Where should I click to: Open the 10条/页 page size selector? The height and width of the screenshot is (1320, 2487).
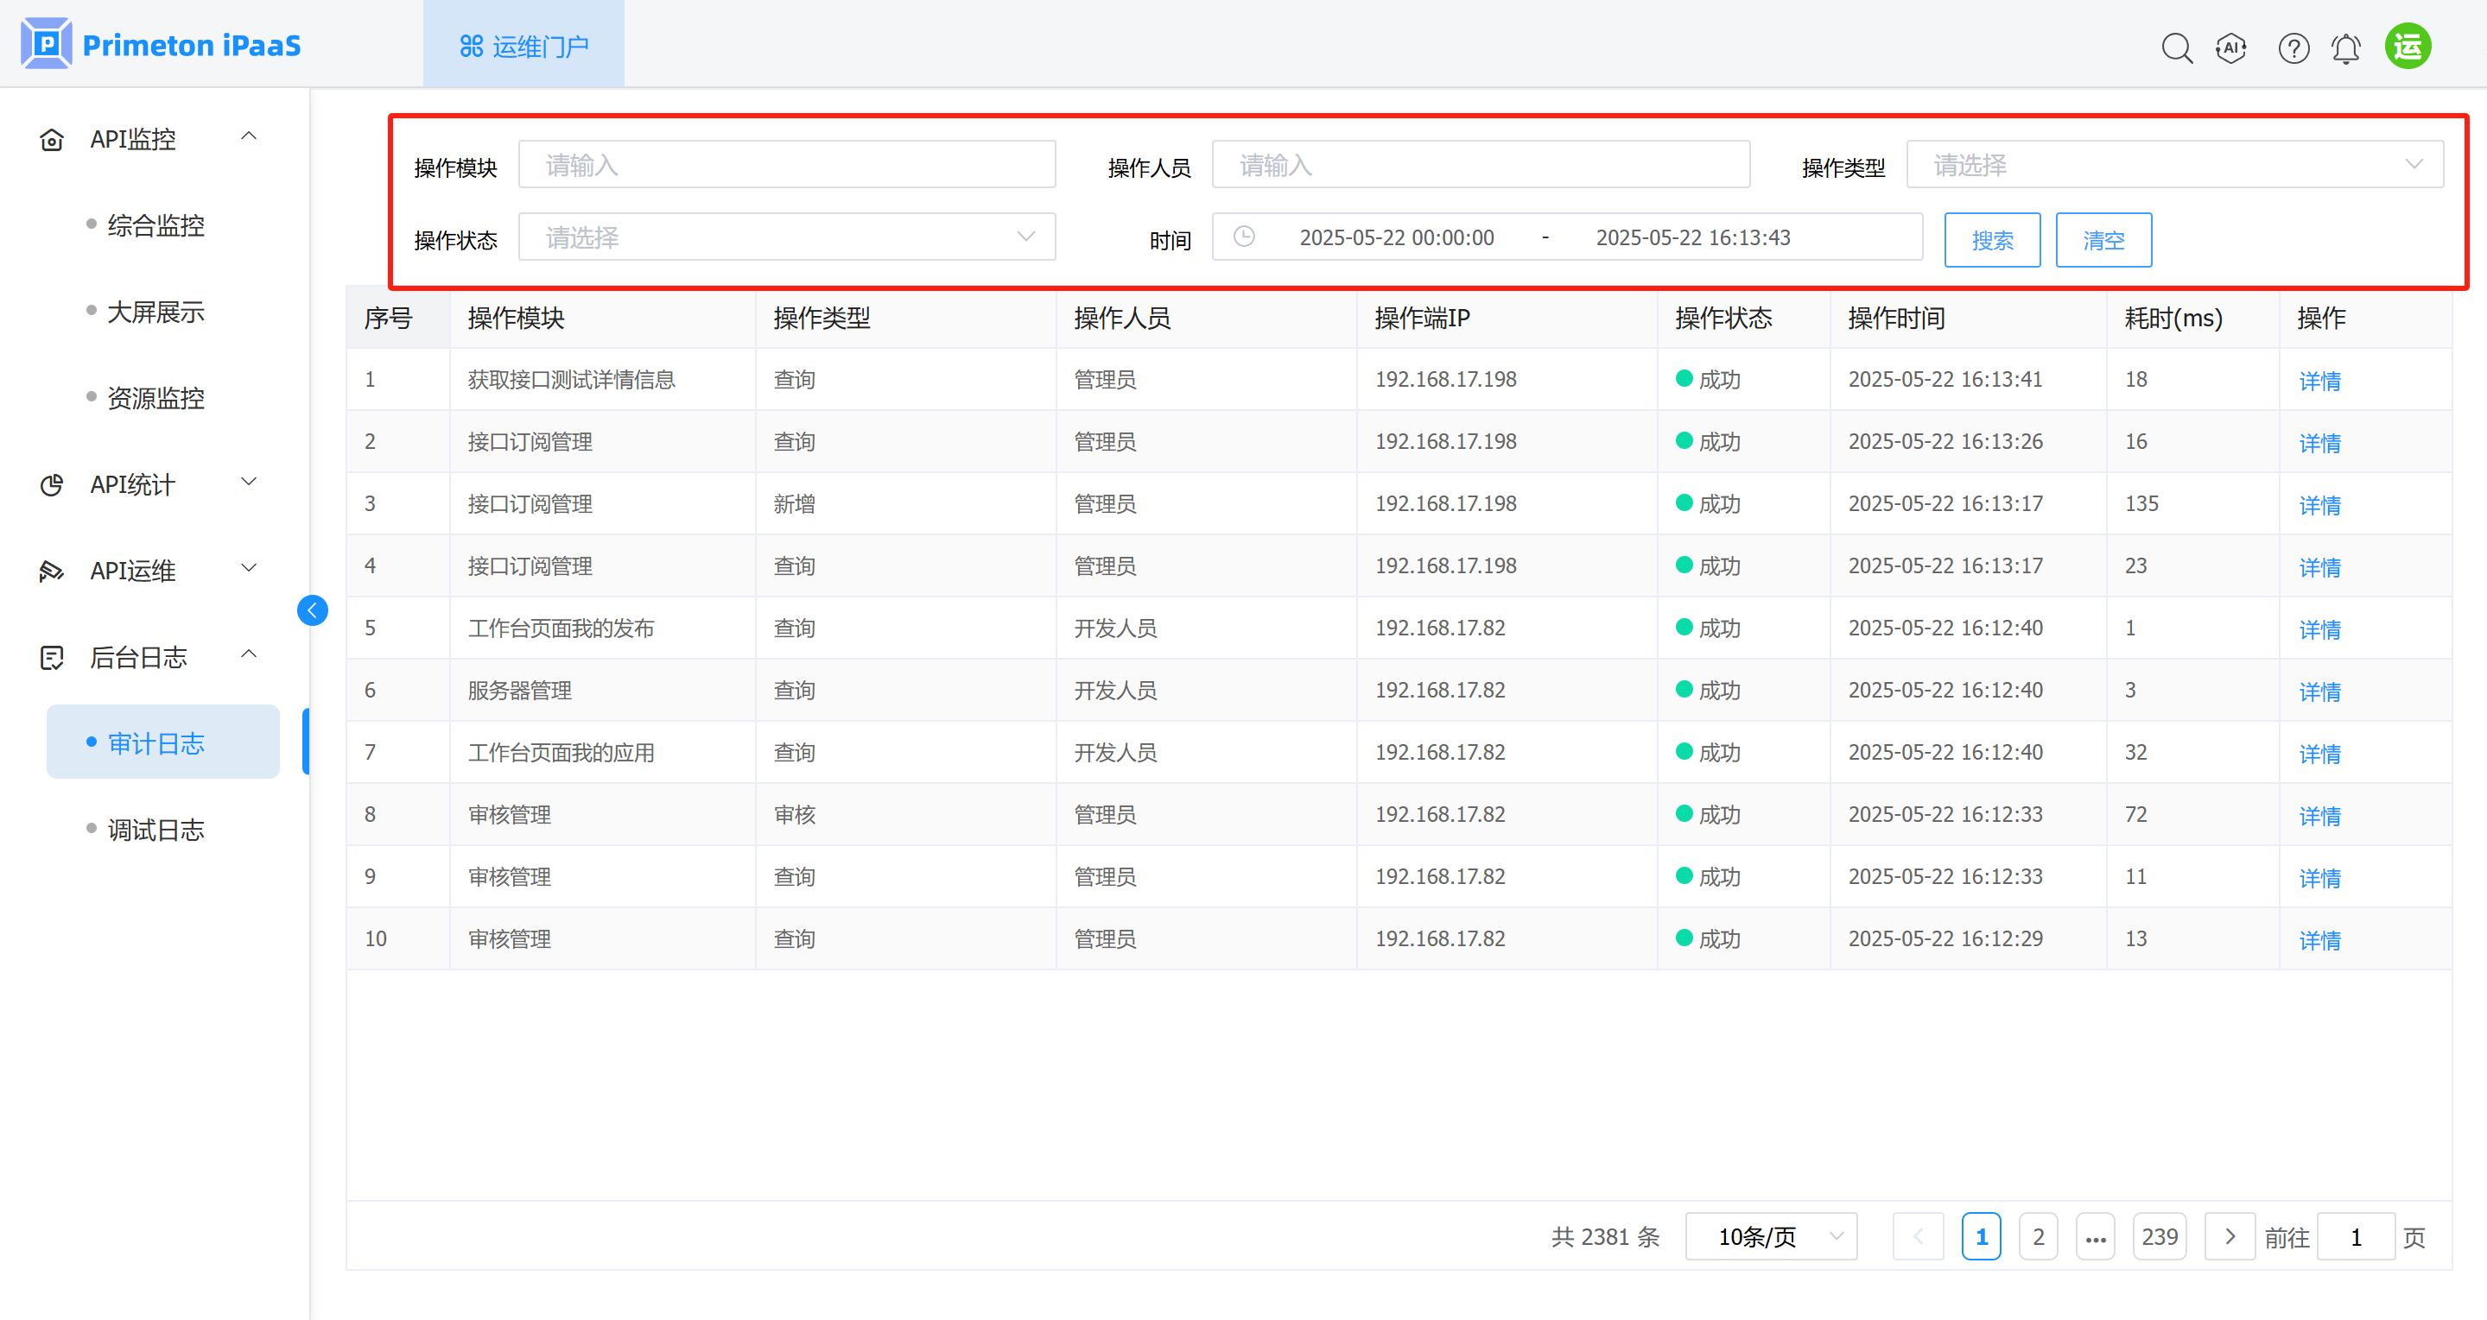click(1770, 1236)
